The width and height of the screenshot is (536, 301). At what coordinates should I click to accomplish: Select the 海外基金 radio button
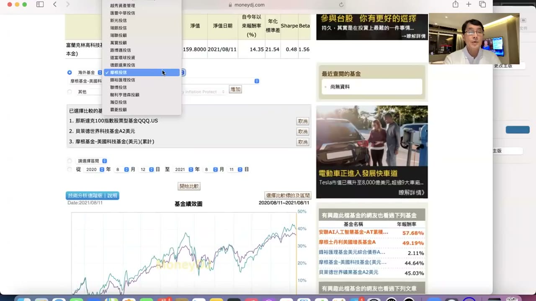(x=70, y=72)
